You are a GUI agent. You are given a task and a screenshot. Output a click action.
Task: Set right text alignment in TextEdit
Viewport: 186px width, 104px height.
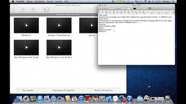155,8
